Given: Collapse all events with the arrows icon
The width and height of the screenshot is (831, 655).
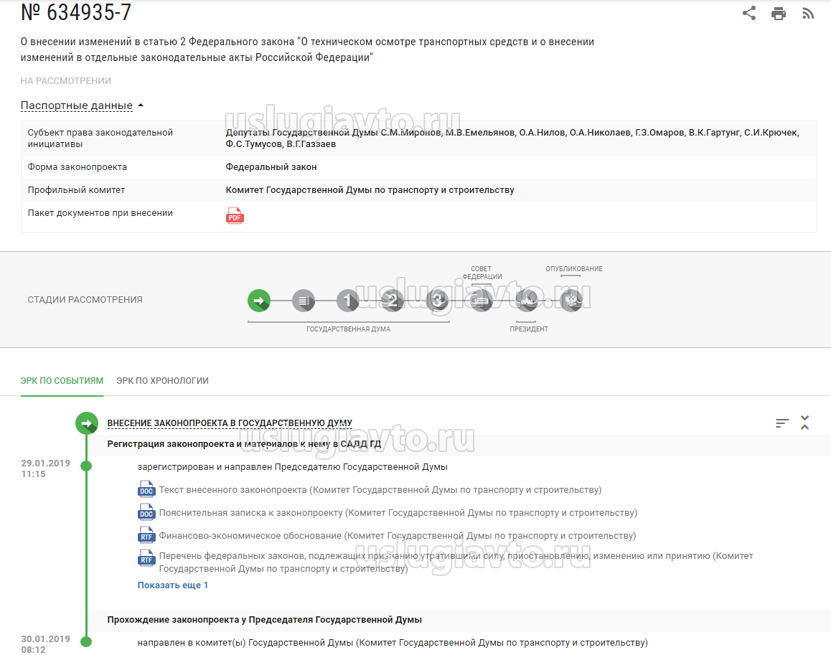Looking at the screenshot, I should pos(805,423).
